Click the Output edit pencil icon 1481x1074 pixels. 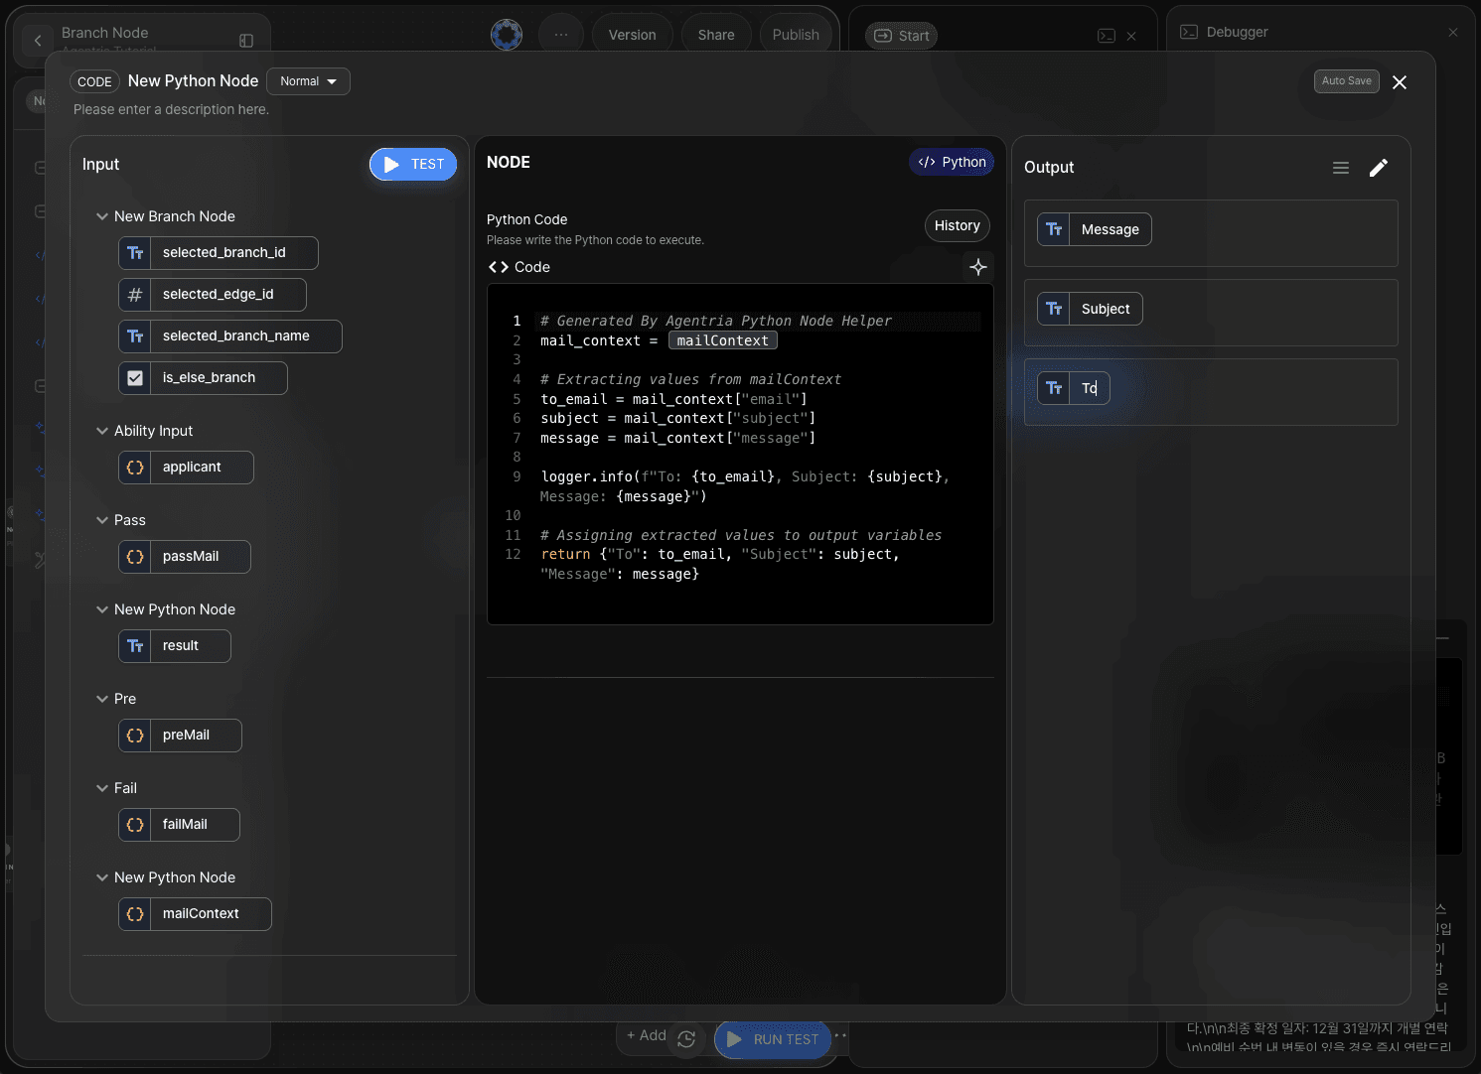coord(1379,168)
